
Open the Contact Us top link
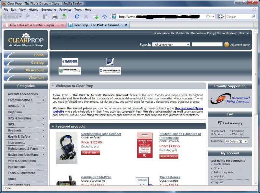(182, 33)
